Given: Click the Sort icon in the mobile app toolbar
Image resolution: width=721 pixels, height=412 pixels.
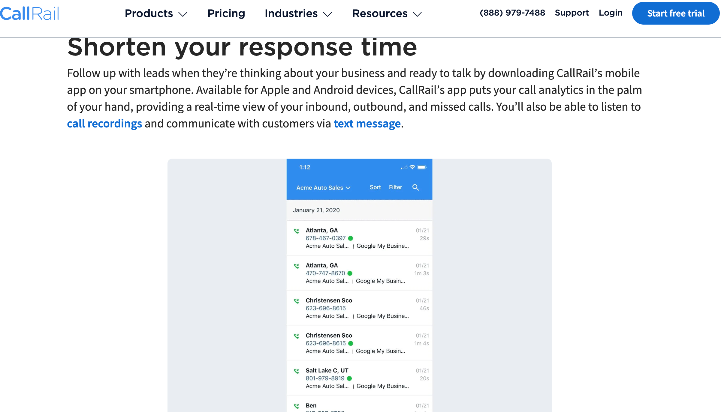Looking at the screenshot, I should [375, 187].
